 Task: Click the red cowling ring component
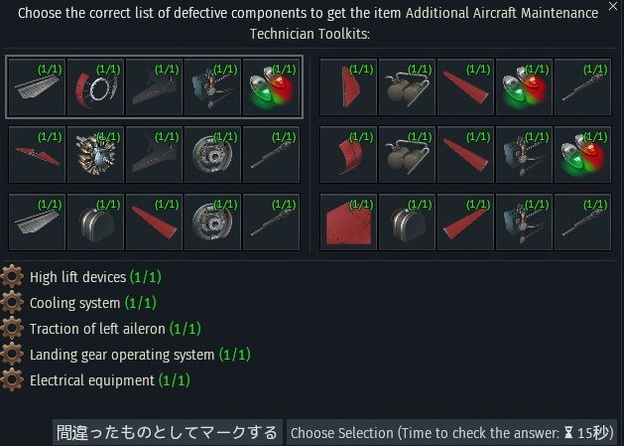95,87
